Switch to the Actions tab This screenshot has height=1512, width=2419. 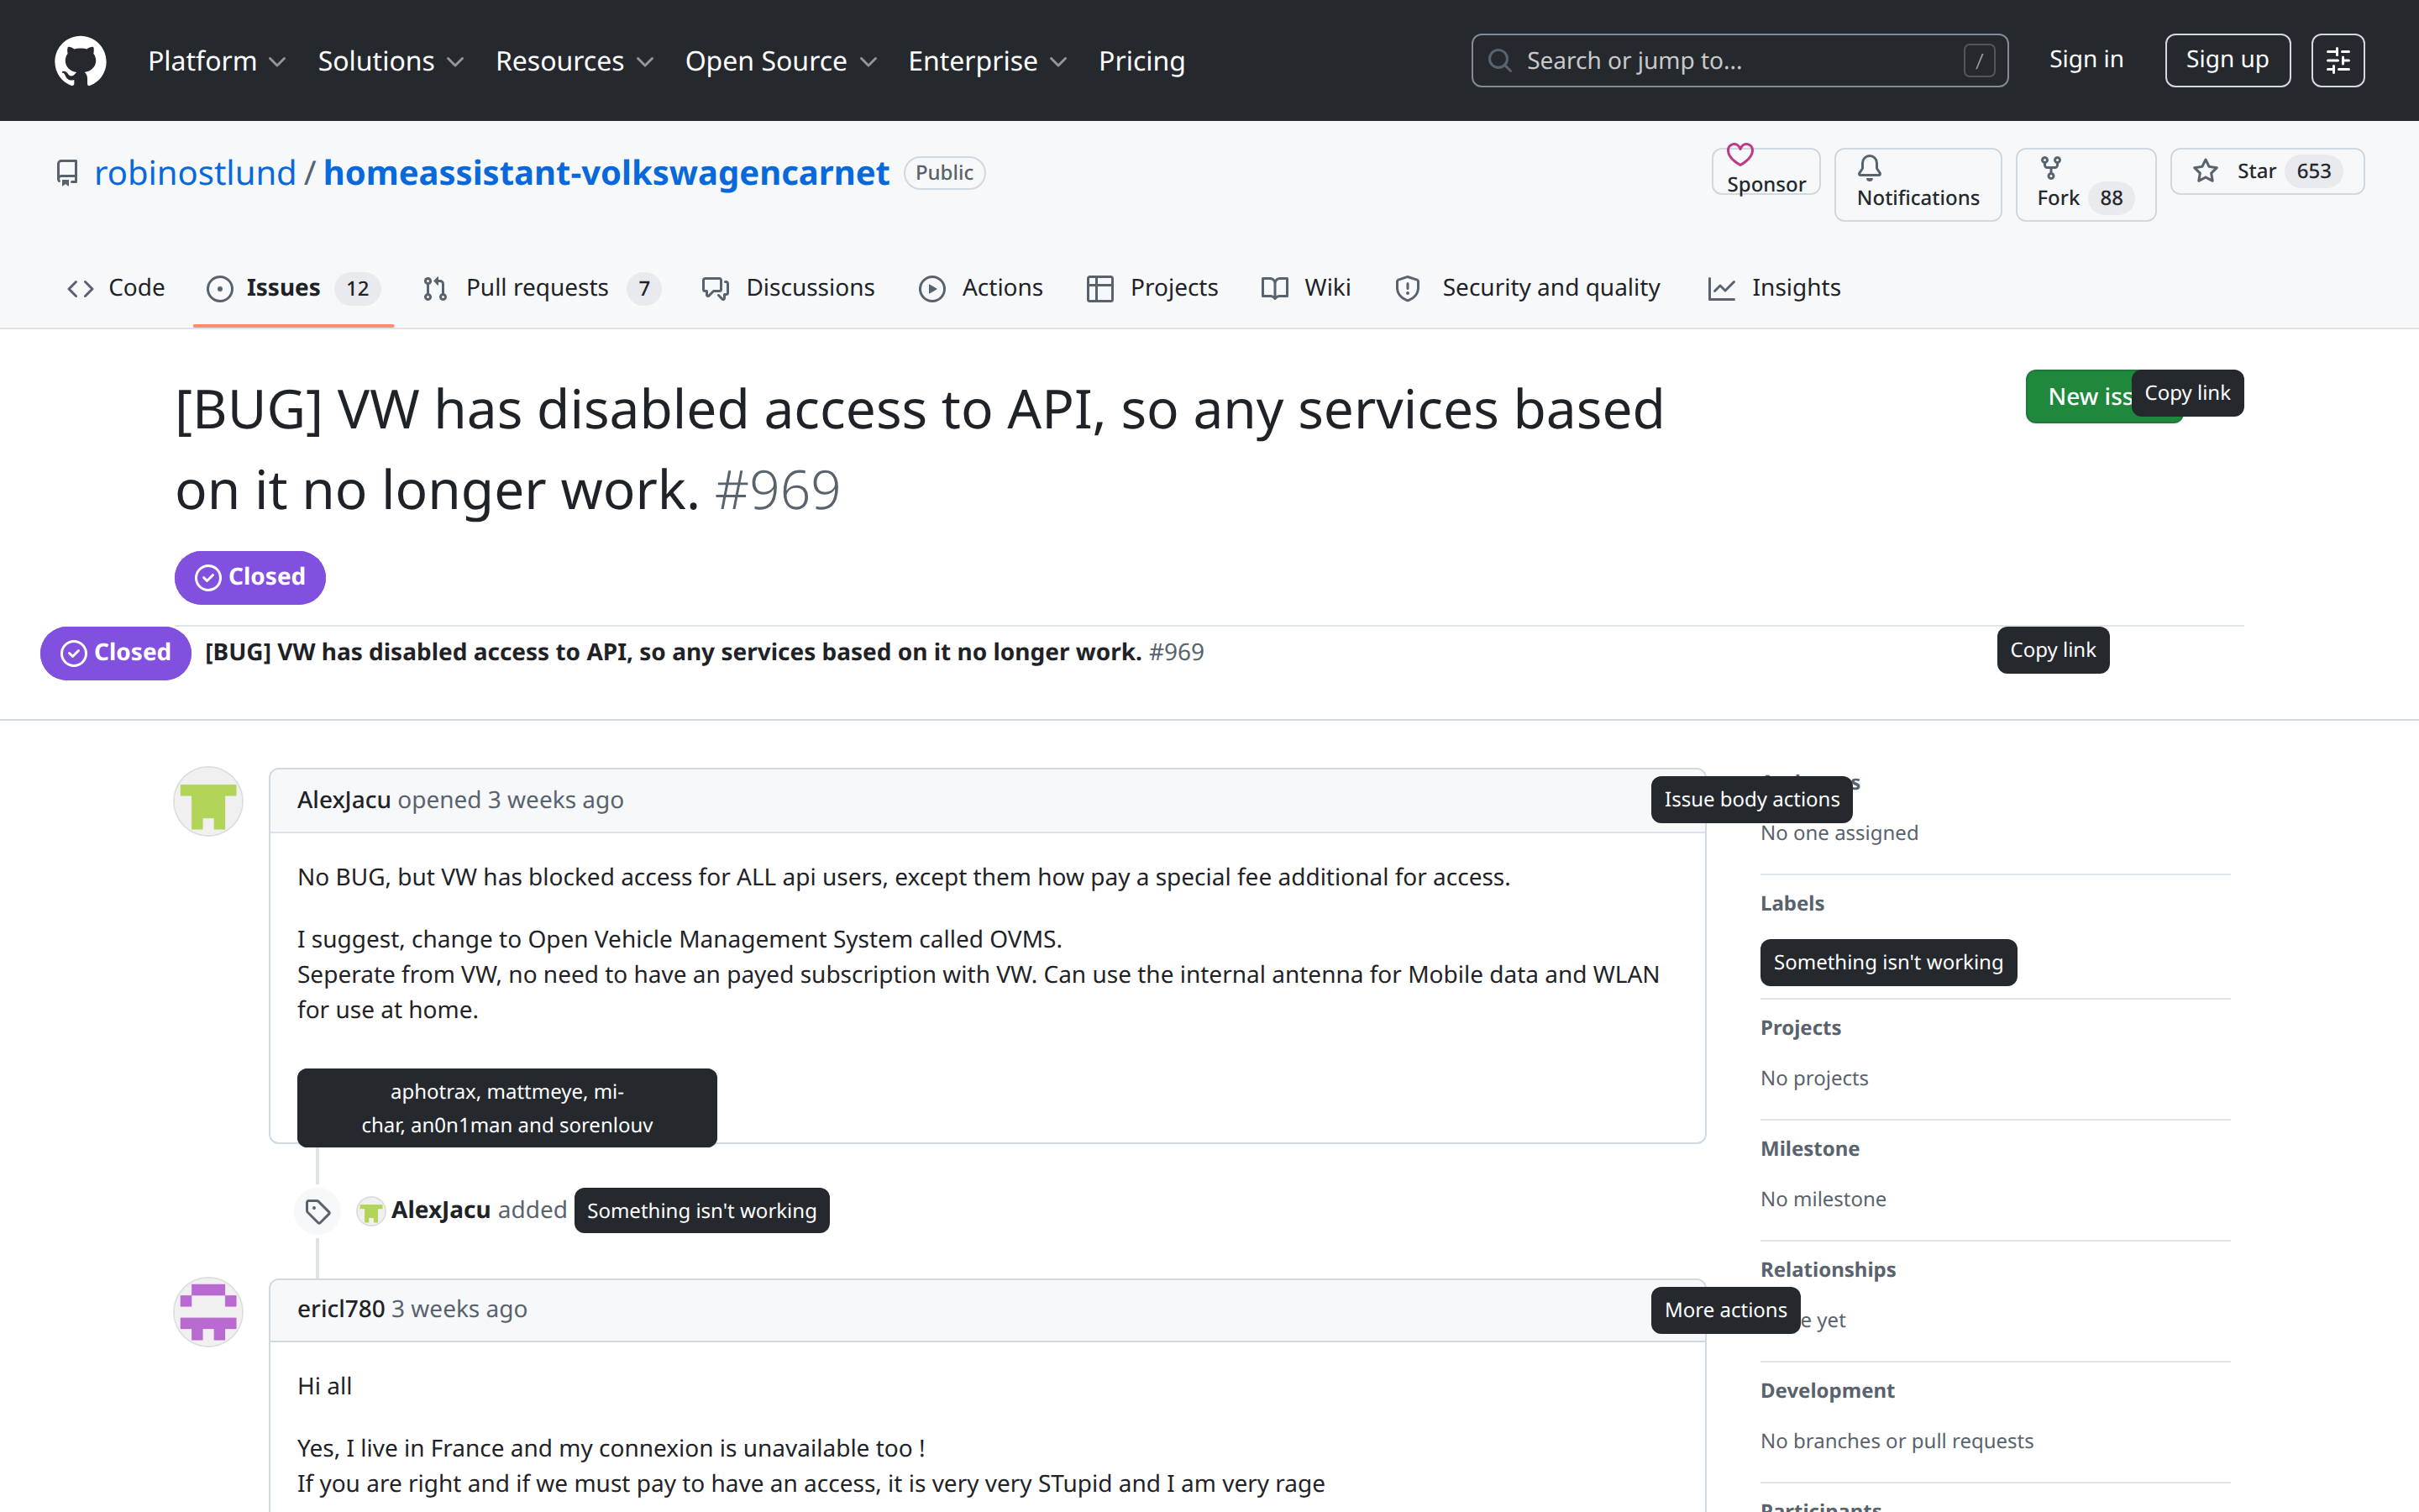[980, 288]
